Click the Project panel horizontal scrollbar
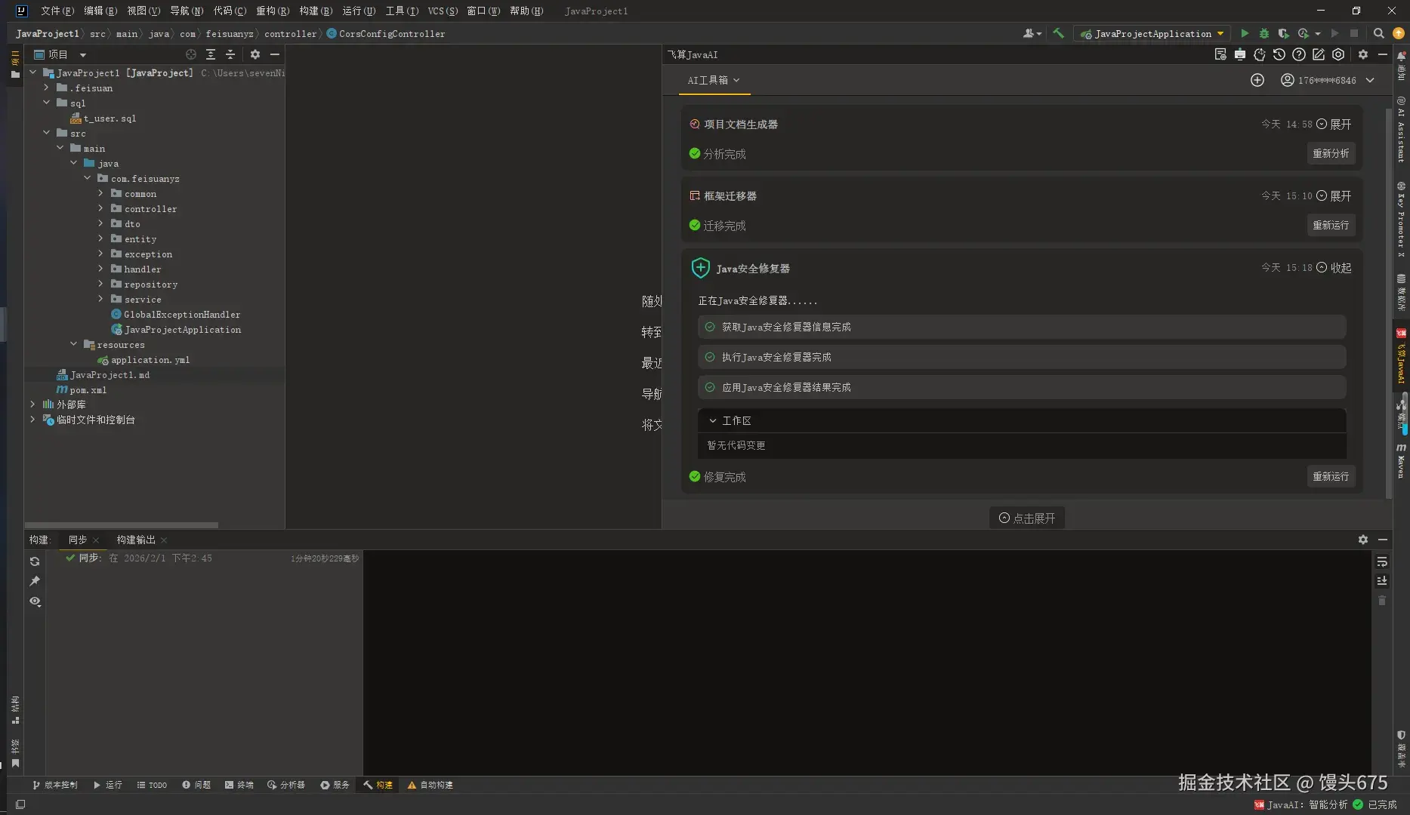Image resolution: width=1410 pixels, height=815 pixels. pyautogui.click(x=122, y=524)
